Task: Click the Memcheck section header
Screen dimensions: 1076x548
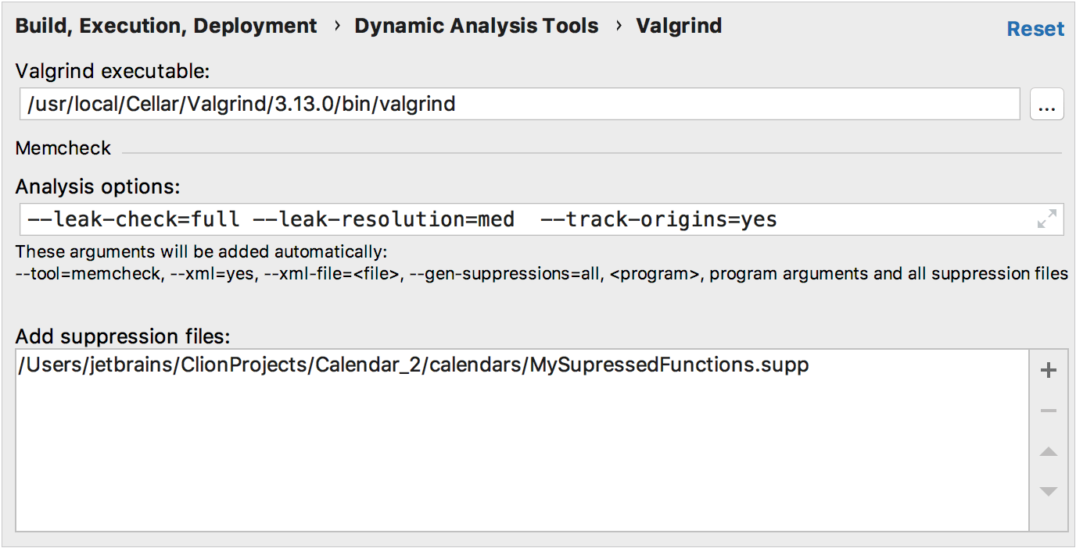Action: [63, 148]
